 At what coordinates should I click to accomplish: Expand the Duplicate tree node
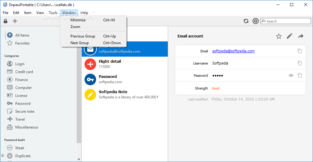tap(3, 155)
